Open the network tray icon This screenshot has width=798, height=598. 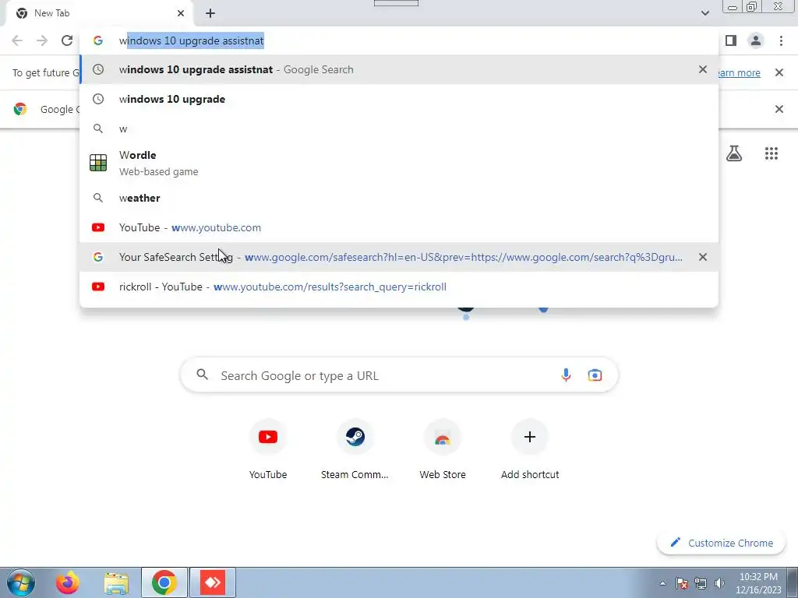[701, 583]
